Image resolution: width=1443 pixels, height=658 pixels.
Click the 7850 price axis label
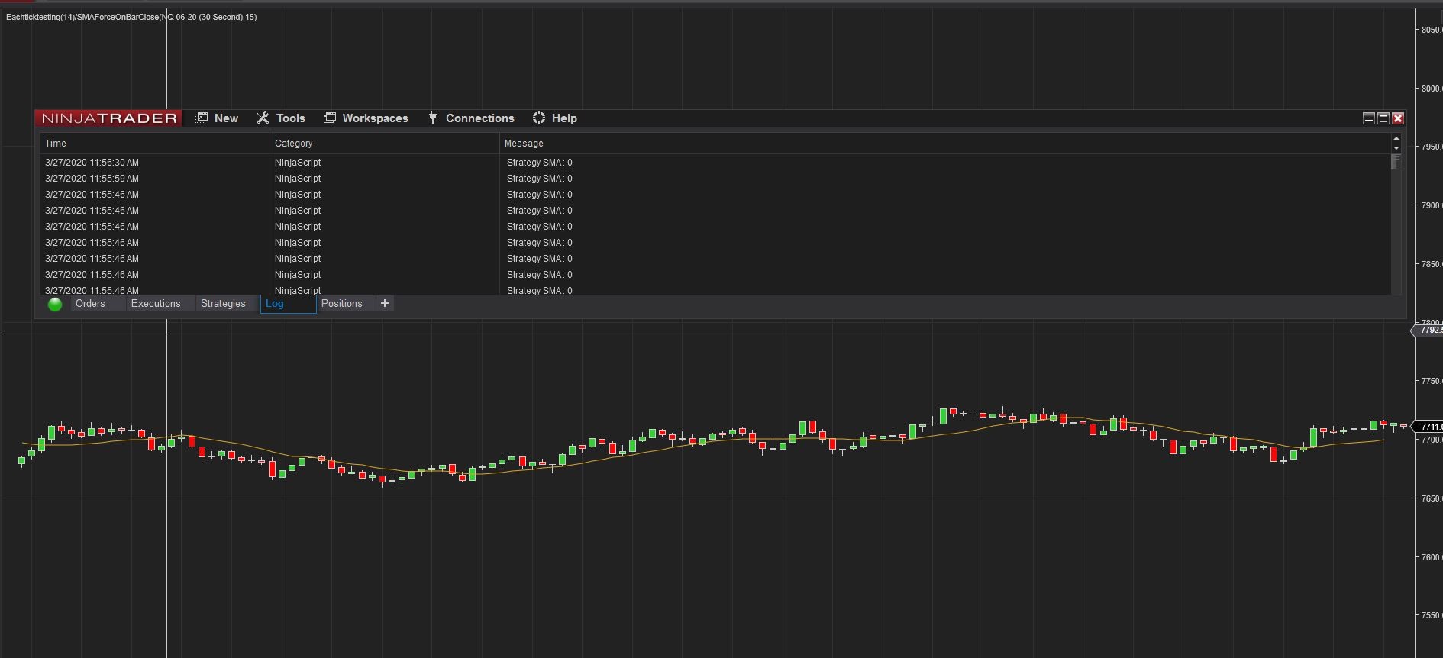1432,264
